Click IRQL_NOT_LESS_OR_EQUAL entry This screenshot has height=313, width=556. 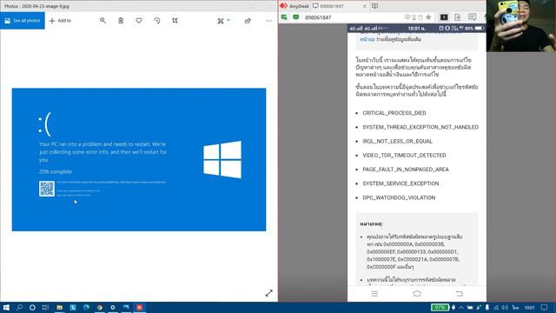(x=397, y=141)
